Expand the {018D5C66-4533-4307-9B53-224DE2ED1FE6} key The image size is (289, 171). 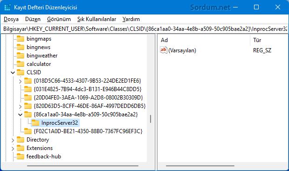(20, 81)
